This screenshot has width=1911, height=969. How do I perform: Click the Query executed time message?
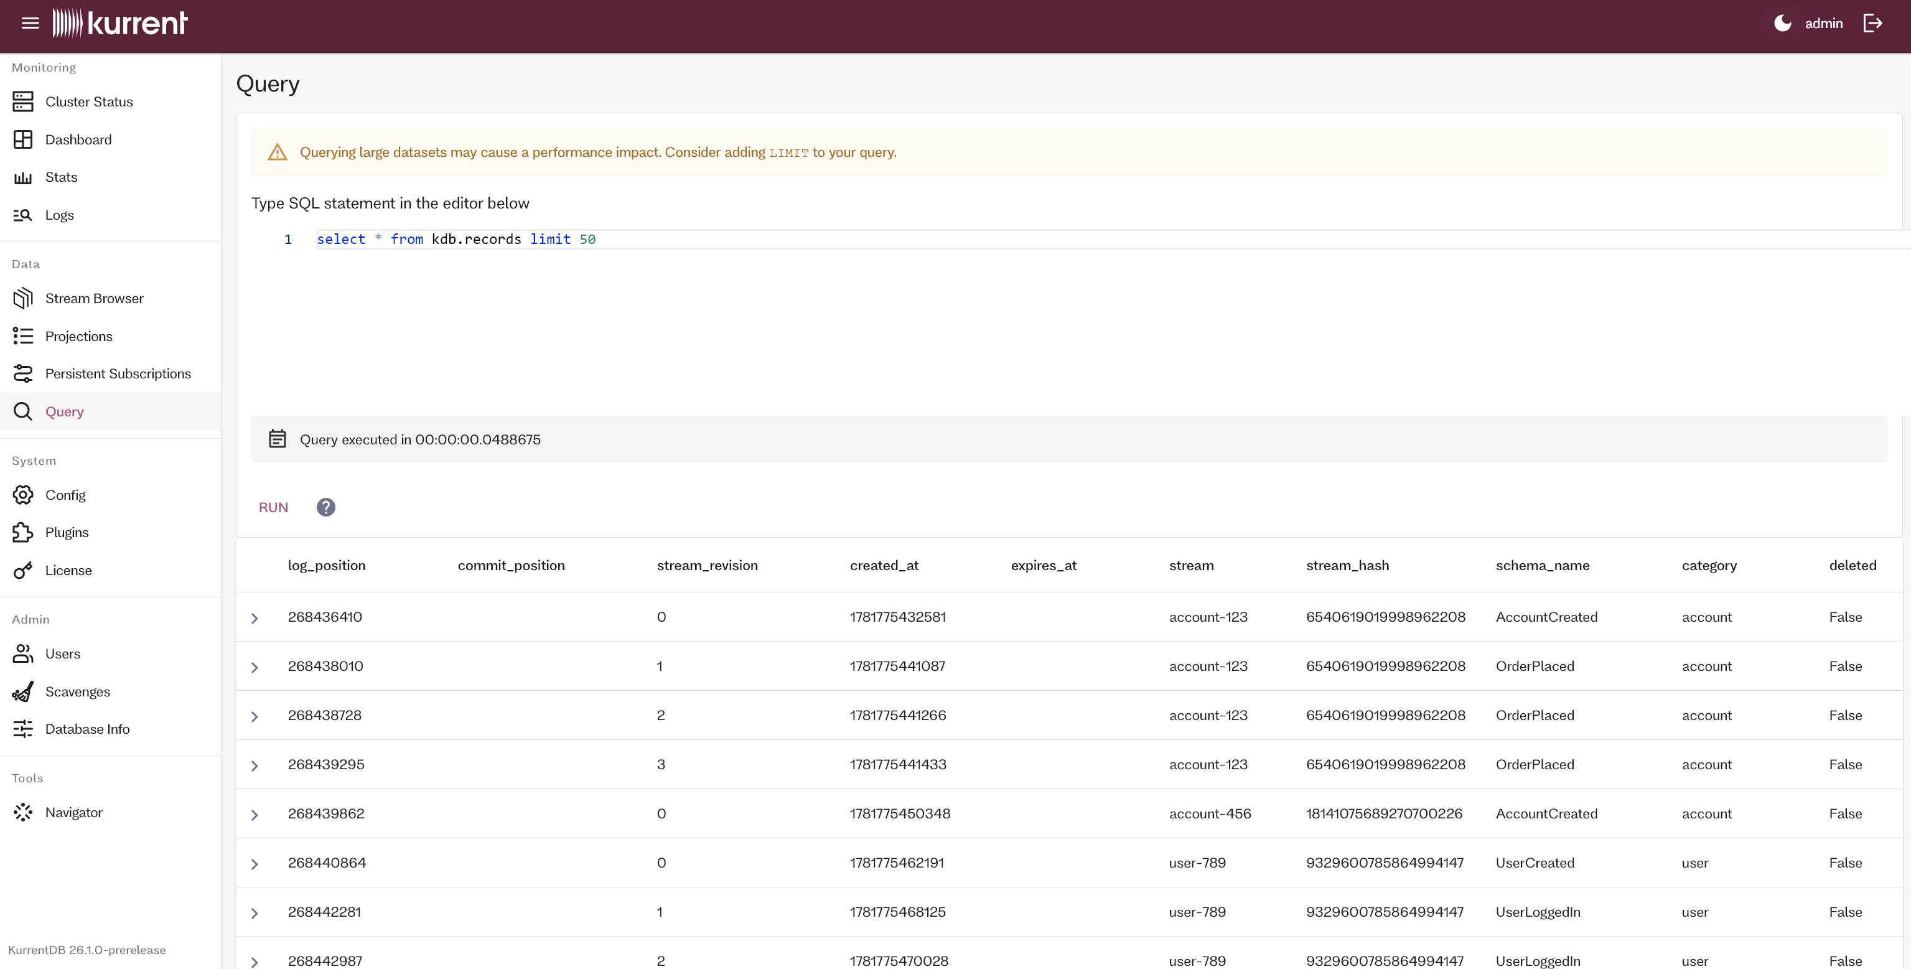coord(420,439)
